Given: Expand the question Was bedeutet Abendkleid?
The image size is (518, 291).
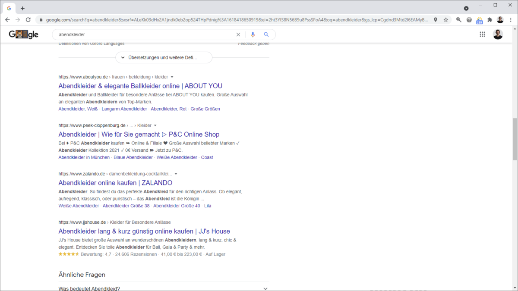Looking at the screenshot, I should click(x=164, y=288).
